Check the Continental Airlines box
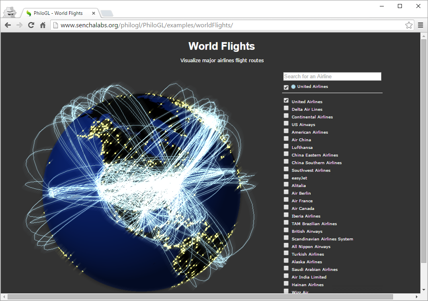The height and width of the screenshot is (301, 428). click(286, 116)
